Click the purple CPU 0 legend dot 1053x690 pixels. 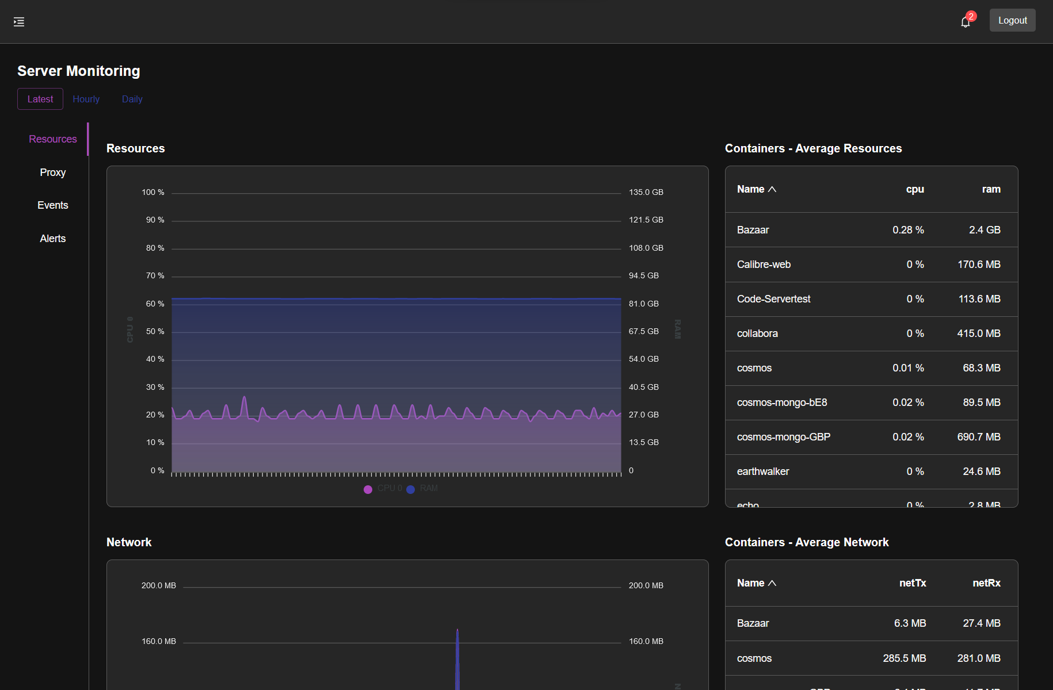tap(368, 489)
